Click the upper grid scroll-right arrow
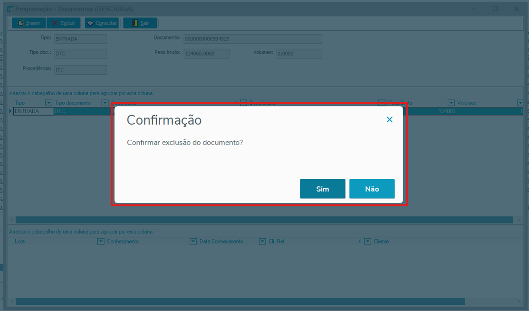The image size is (529, 311). pyautogui.click(x=519, y=220)
